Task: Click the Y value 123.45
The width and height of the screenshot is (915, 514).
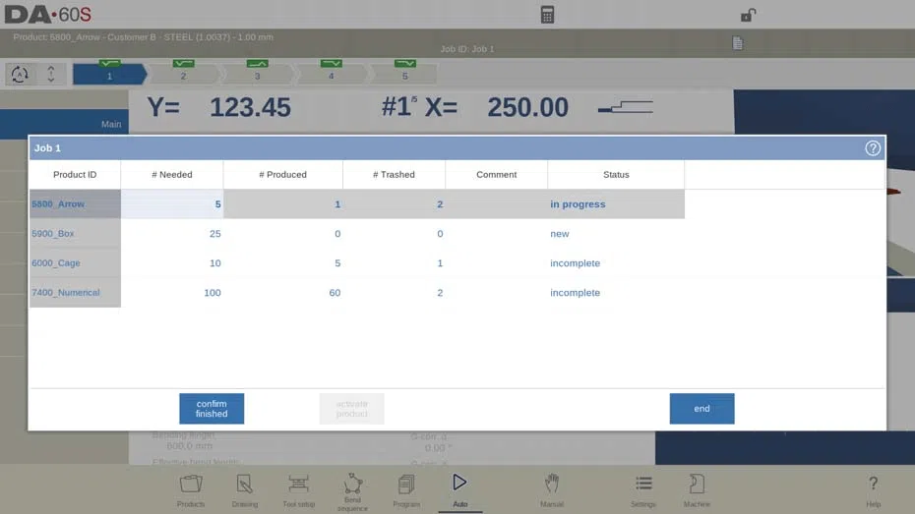Action: coord(250,107)
